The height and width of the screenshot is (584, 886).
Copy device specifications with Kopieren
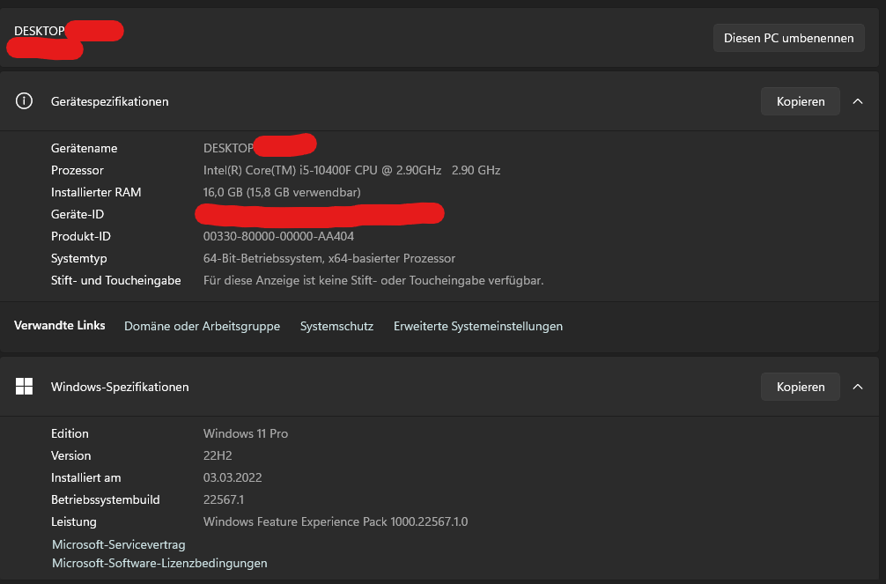[800, 101]
